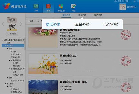Click the briefcase icon beside the cloud icon
This screenshot has height=94, width=139.
[120, 1]
